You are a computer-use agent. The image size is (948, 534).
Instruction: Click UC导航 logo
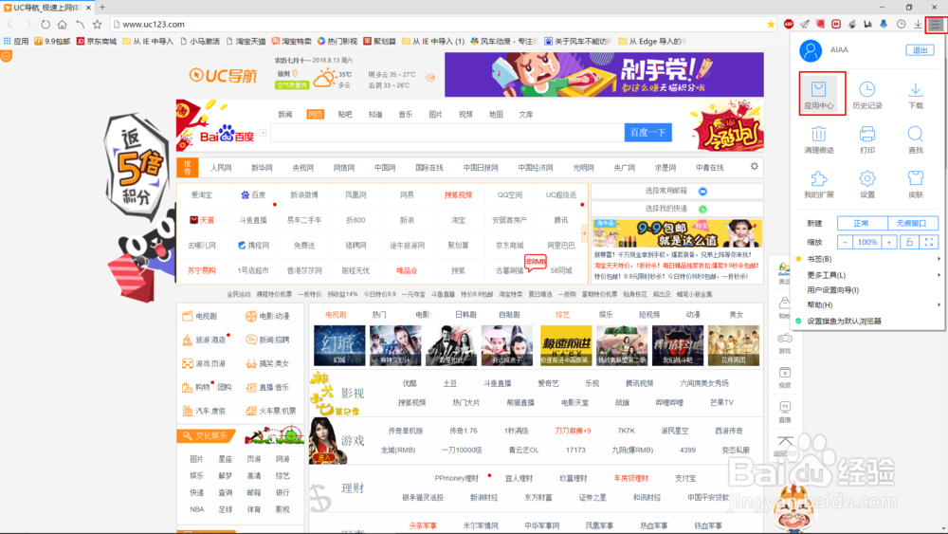coord(223,75)
